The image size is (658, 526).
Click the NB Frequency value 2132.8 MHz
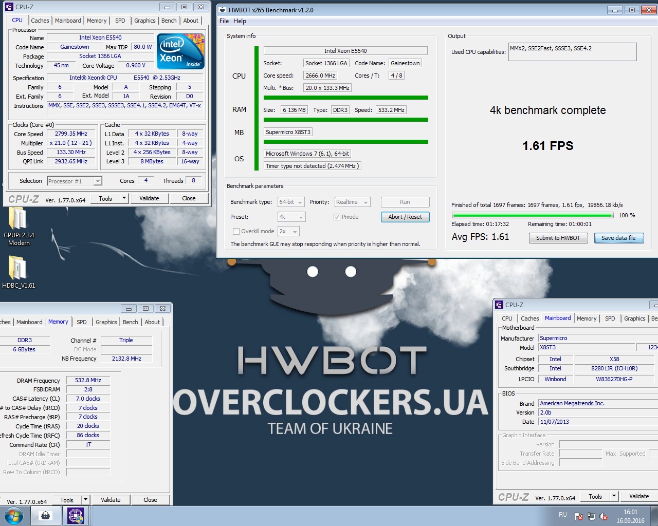(126, 359)
